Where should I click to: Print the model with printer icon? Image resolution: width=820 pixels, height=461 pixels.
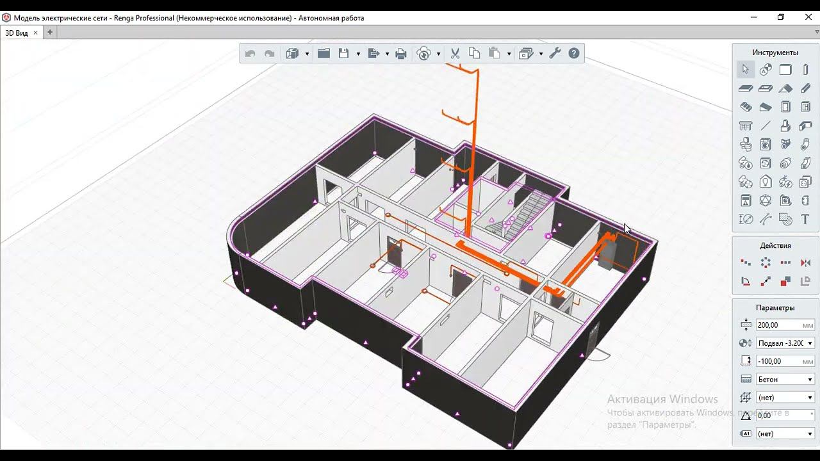click(x=401, y=54)
